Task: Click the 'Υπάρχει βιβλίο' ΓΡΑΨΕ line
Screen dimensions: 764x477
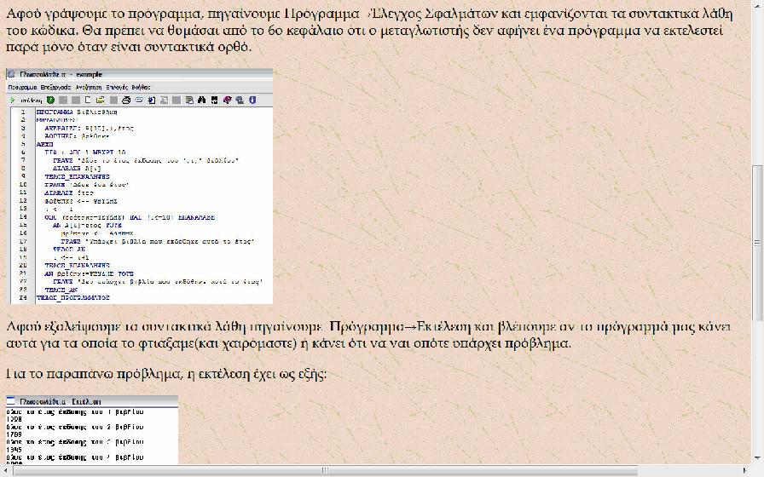Action: (158, 241)
